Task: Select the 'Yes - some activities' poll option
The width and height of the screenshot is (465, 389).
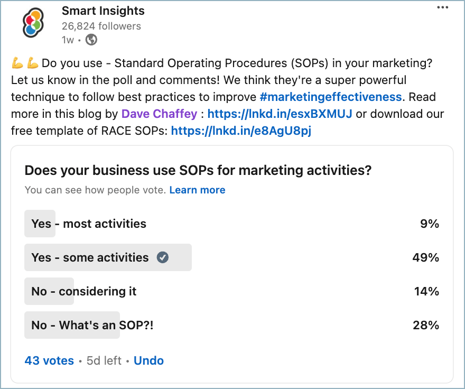Action: coord(90,257)
